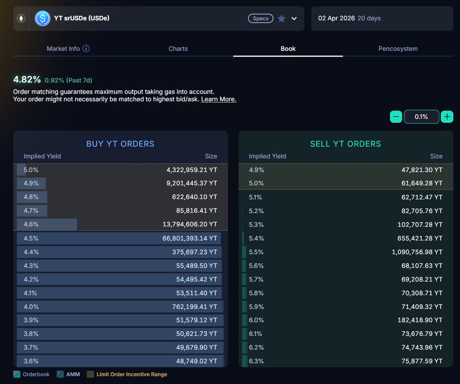460x384 pixels.
Task: Select sell order 182,418.90 YT
Action: pyautogui.click(x=346, y=320)
